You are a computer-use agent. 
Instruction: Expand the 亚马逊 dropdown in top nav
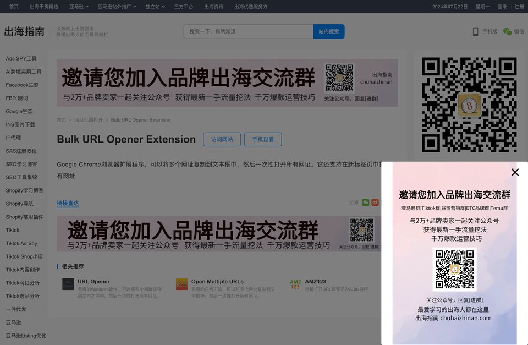pyautogui.click(x=79, y=7)
